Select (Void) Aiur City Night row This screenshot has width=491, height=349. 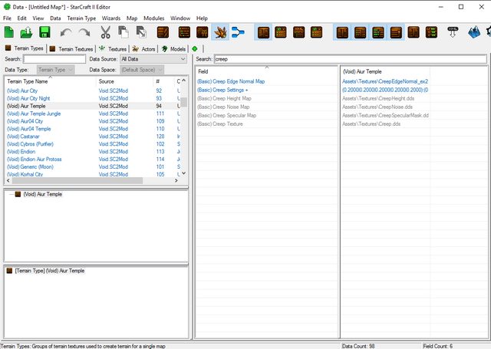(93, 98)
